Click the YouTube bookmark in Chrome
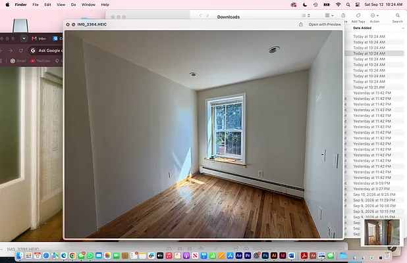 (x=40, y=61)
